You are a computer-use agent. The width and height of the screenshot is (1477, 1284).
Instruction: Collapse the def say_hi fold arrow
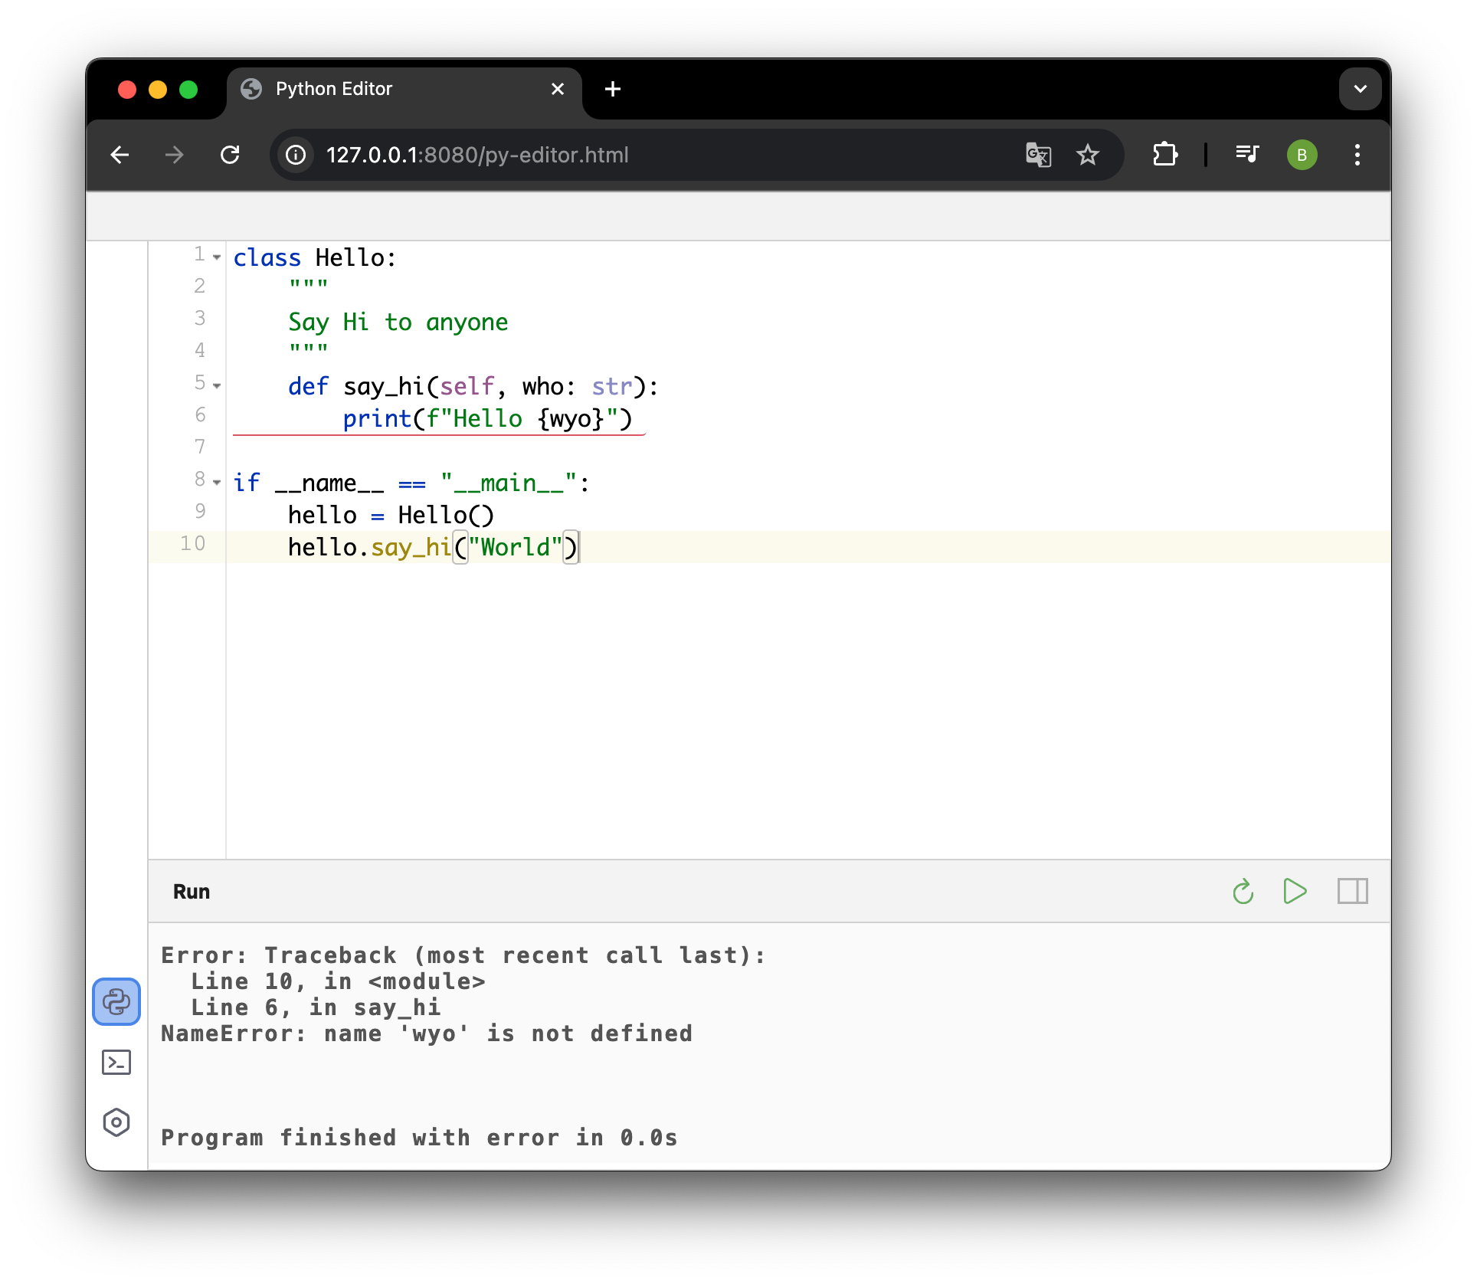217,386
